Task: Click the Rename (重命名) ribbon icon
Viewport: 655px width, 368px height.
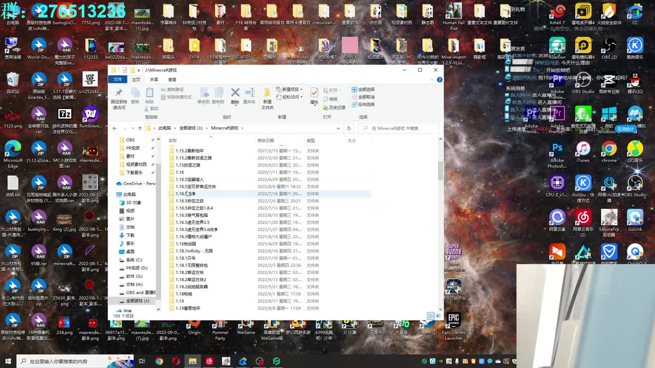Action: [249, 93]
